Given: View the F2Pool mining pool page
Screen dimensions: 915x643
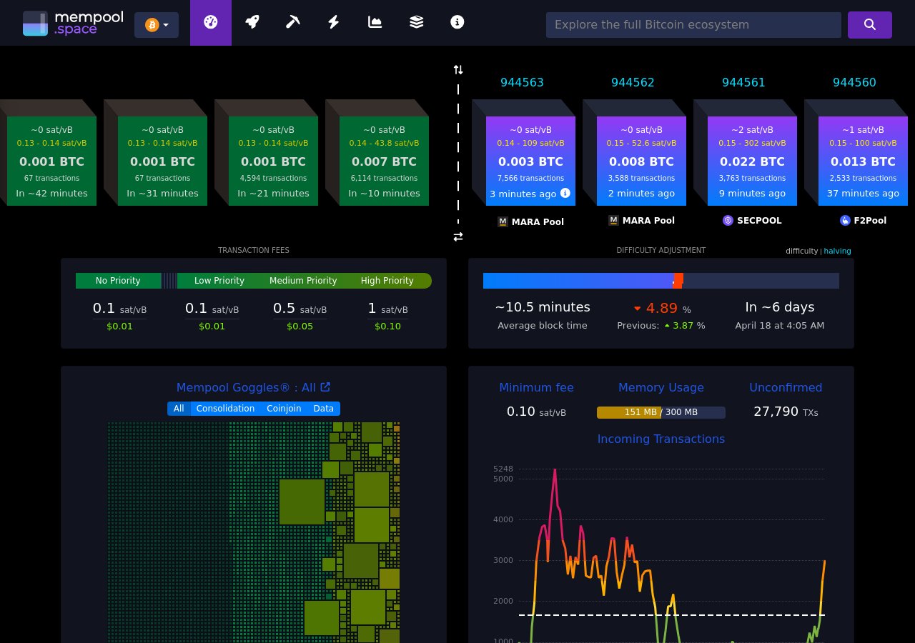Looking at the screenshot, I should coord(863,220).
